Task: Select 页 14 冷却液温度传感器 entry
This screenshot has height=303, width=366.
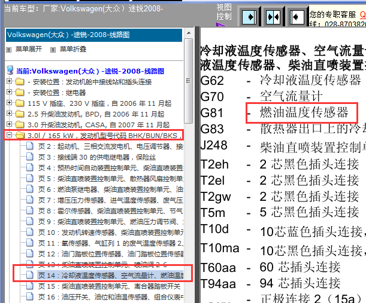Action: pos(108,276)
